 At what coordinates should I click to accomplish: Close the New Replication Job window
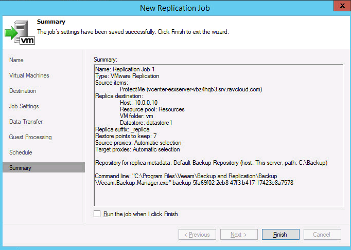tap(339, 7)
